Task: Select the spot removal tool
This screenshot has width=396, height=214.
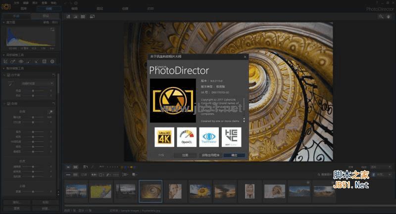Action: [13, 61]
